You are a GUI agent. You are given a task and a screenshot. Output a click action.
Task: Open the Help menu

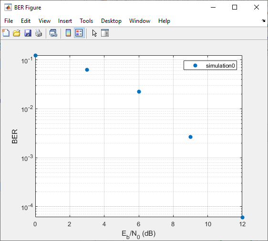(x=164, y=21)
